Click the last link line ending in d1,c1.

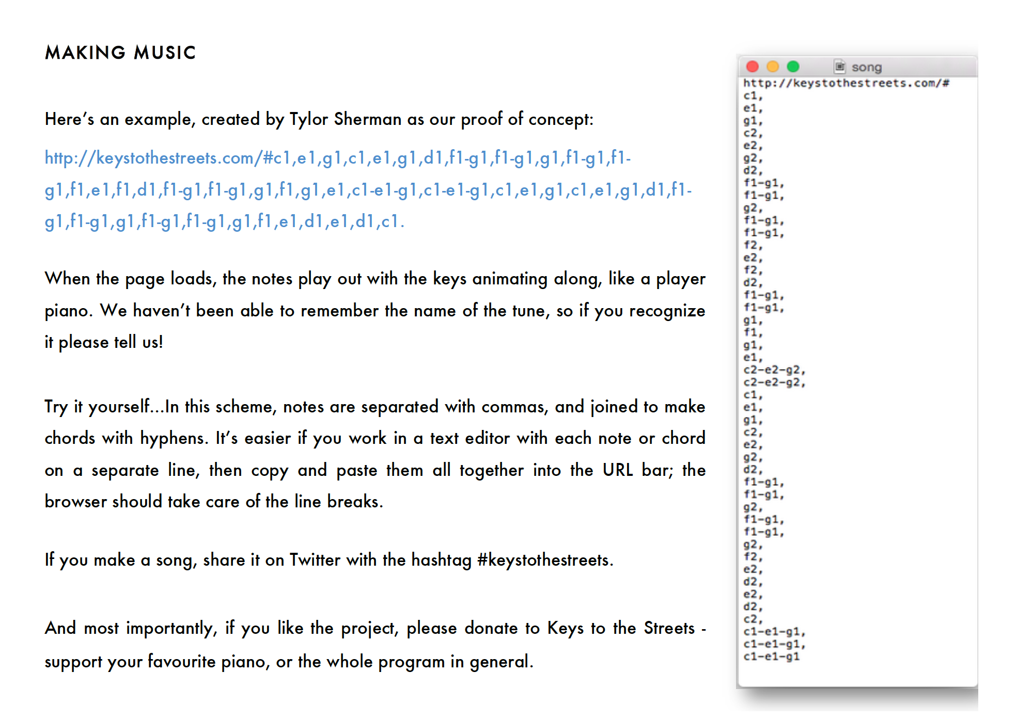(224, 221)
